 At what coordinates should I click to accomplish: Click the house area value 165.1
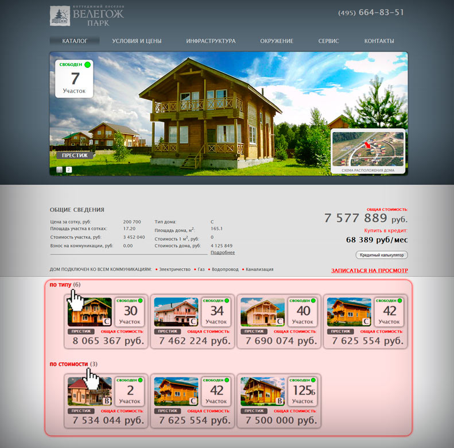click(216, 229)
